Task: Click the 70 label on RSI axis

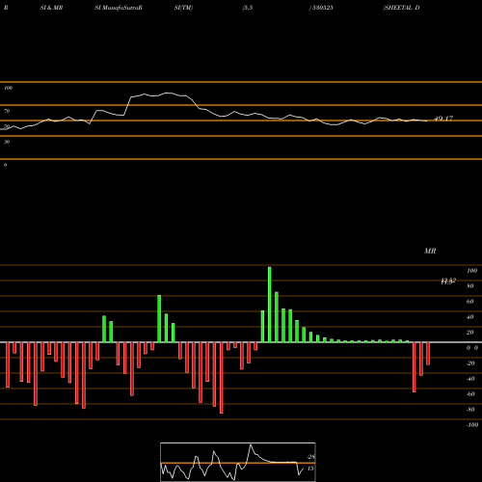Action: click(7, 111)
